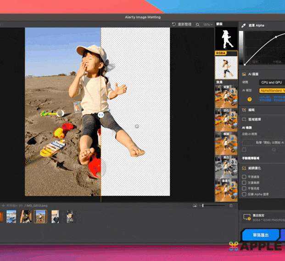Viewport: 285px width, 261px height.
Task: Click the 單張匯出 export button
Action: coord(261,235)
